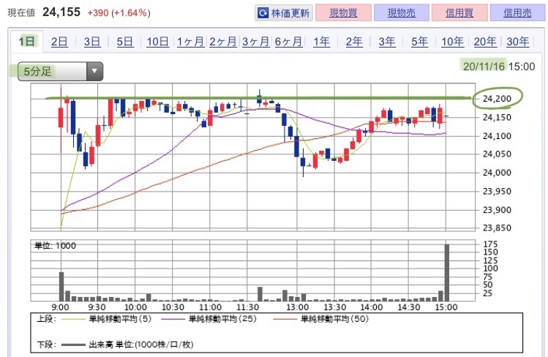Click the 175 volume axis label
This screenshot has height=357, width=548.
click(x=490, y=244)
